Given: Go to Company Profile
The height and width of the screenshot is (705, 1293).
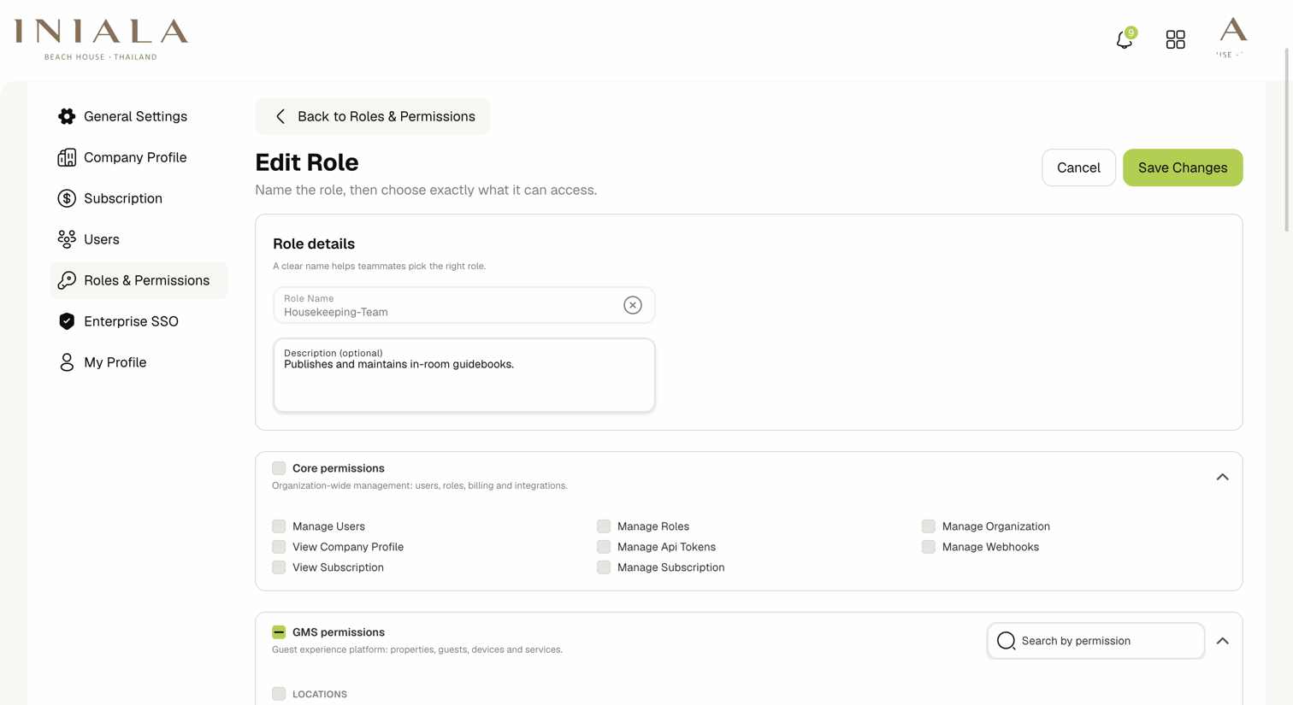Looking at the screenshot, I should [139, 157].
